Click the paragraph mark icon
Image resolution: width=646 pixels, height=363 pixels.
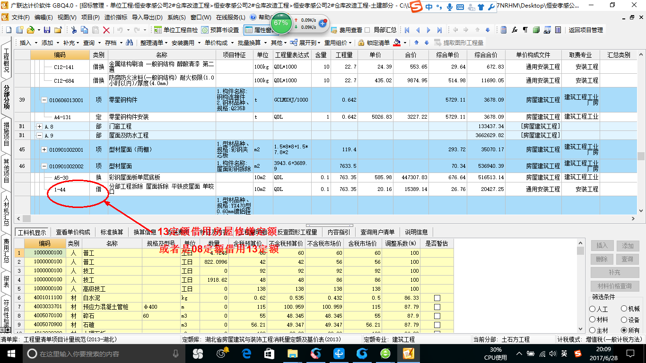(x=525, y=30)
